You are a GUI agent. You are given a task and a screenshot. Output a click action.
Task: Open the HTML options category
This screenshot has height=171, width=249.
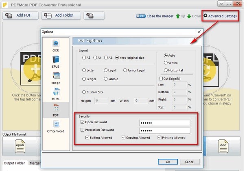tap(56, 94)
